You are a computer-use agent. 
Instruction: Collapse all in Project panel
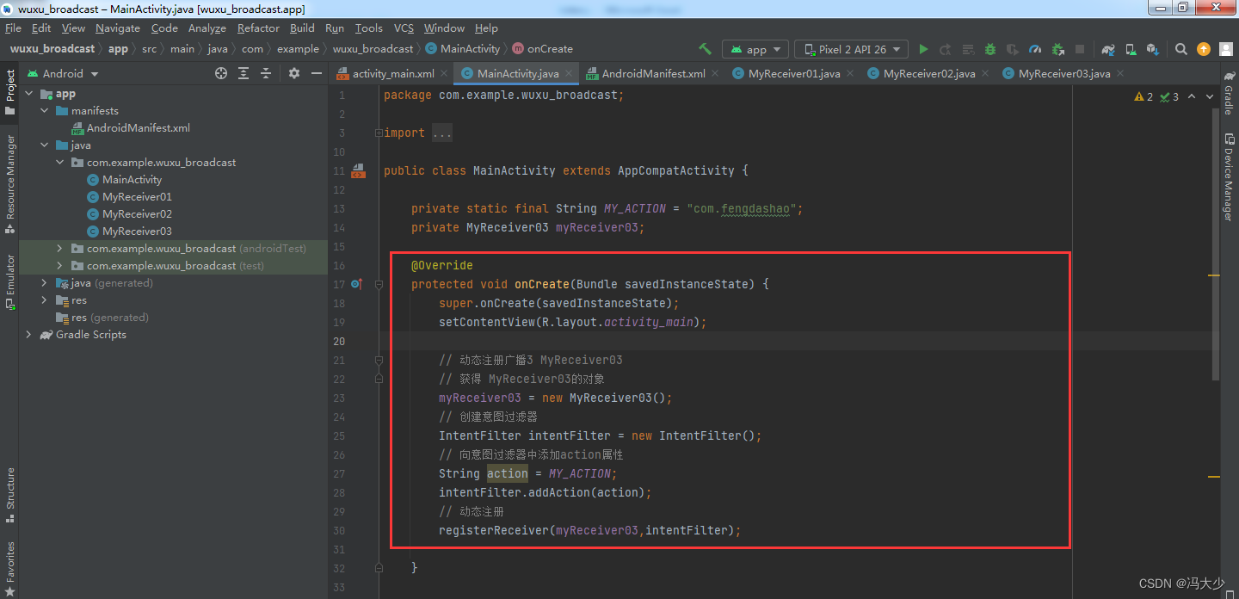[267, 73]
